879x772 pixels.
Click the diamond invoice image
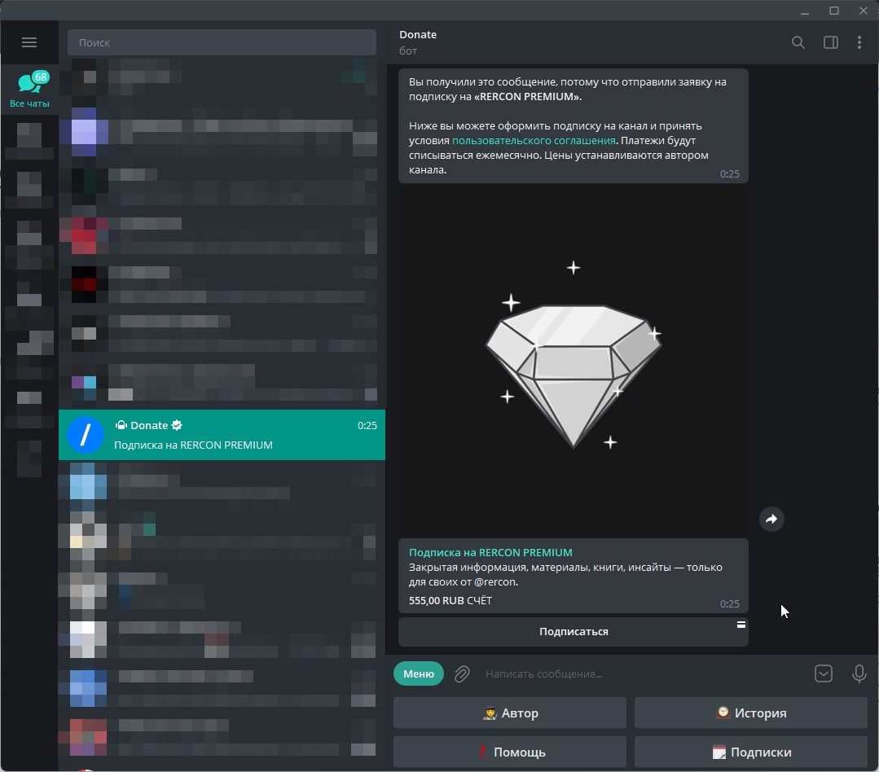pos(573,360)
